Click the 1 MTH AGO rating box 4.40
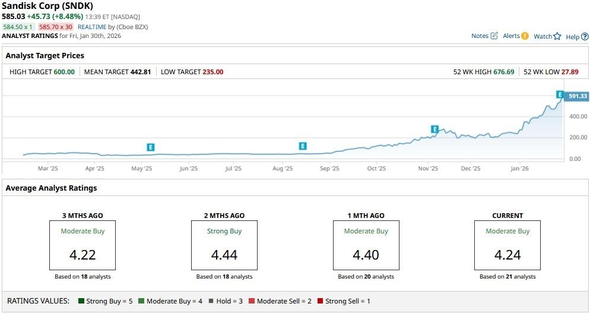The height and width of the screenshot is (313, 590). pos(366,245)
